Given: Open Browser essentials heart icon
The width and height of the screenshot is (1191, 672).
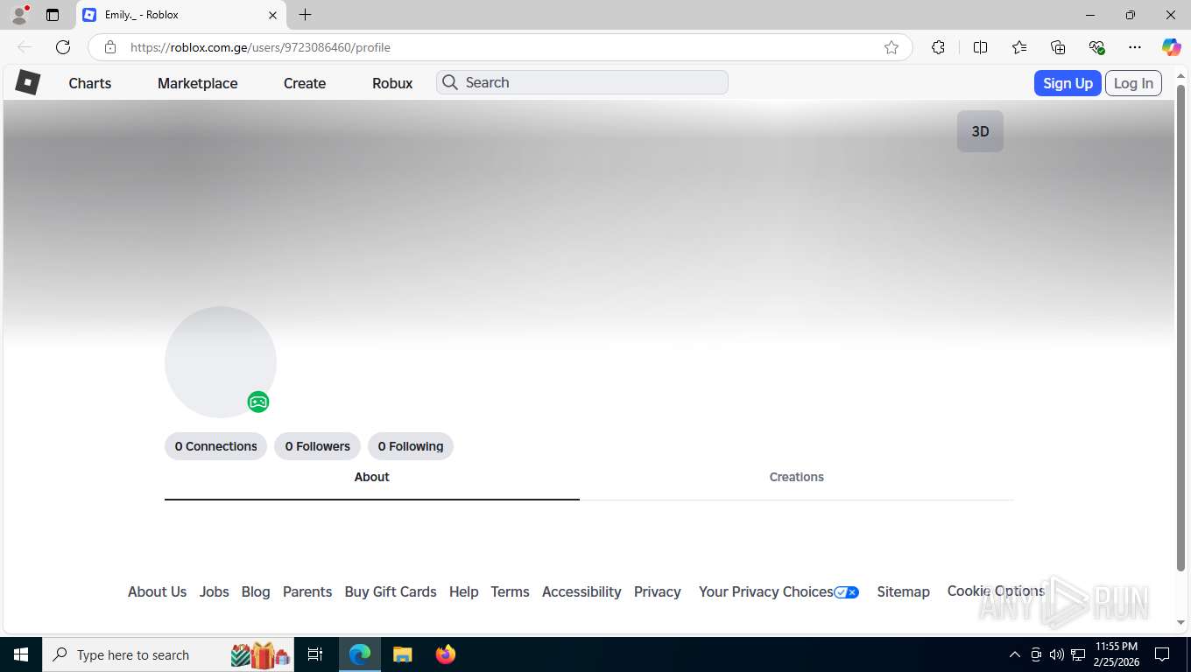Looking at the screenshot, I should pos(1096,47).
